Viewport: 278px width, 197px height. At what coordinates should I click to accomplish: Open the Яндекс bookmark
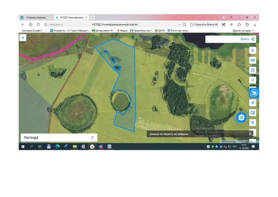(122, 31)
